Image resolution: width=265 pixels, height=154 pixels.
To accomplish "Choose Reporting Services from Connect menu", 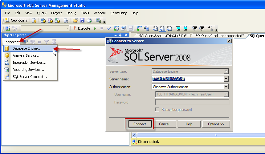I will (30, 70).
